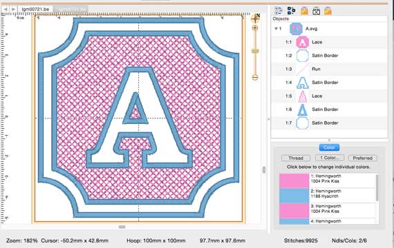Click '2: Hemingworth 1188 Hyacinth' thread label

tap(326, 194)
